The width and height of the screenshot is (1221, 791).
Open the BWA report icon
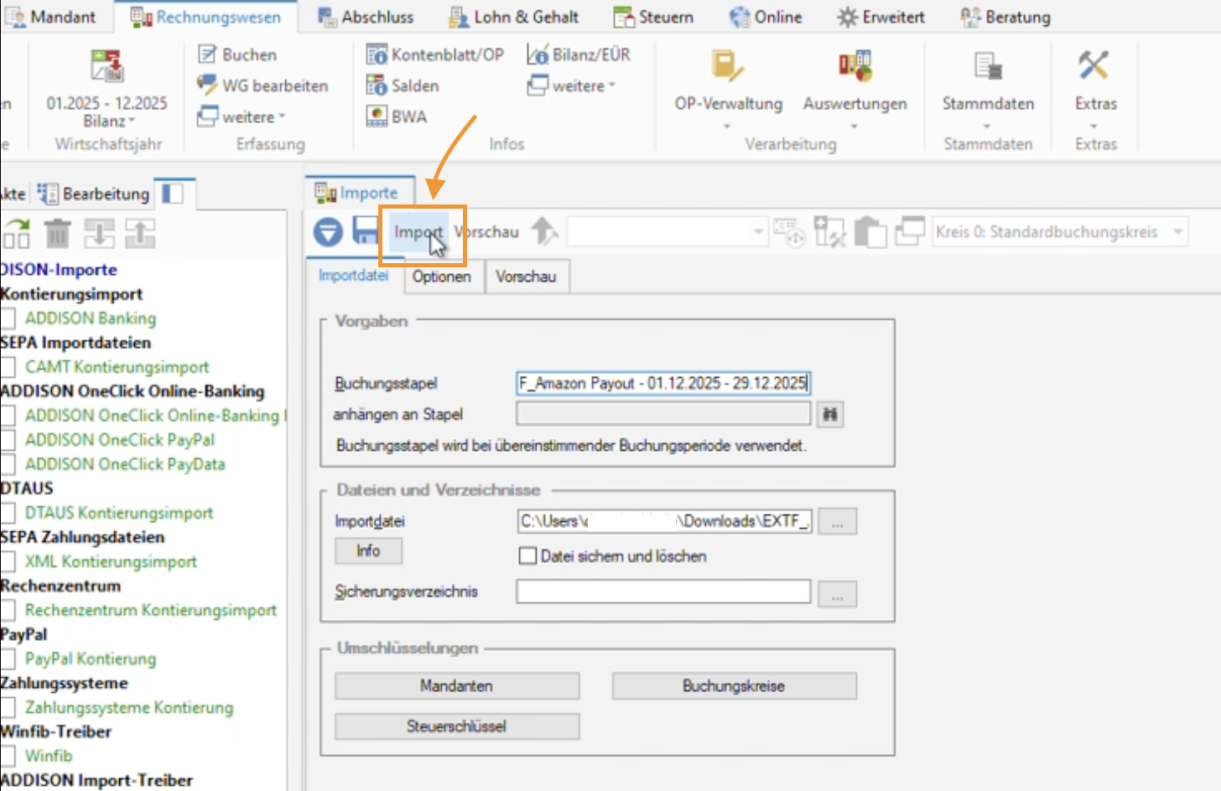[377, 116]
